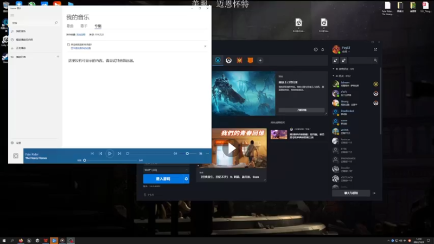Click the learn more button on Lich King banner
Image resolution: width=434 pixels, height=244 pixels.
click(x=302, y=110)
